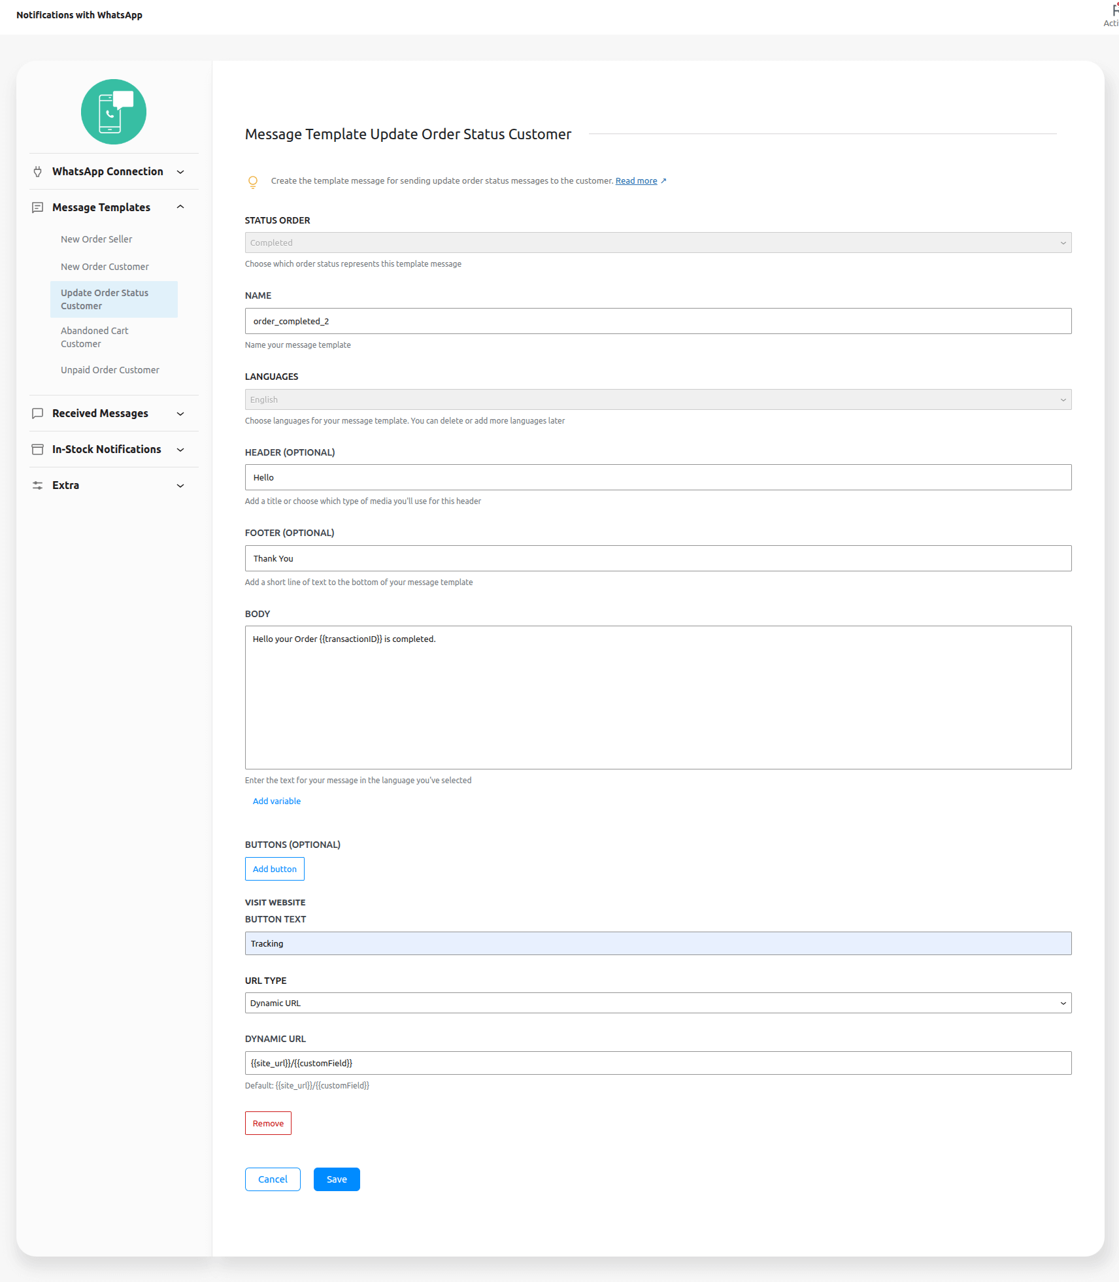Click the Add variable link
Screen dimensions: 1119x1282
pos(276,801)
